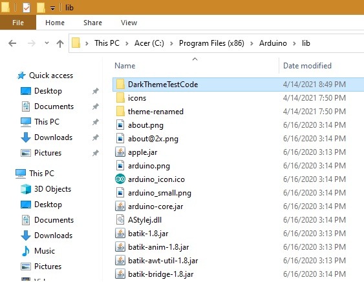Screen dimensions: 364x282
Task: Select AStylej.dll library file icon
Action: pyautogui.click(x=120, y=219)
